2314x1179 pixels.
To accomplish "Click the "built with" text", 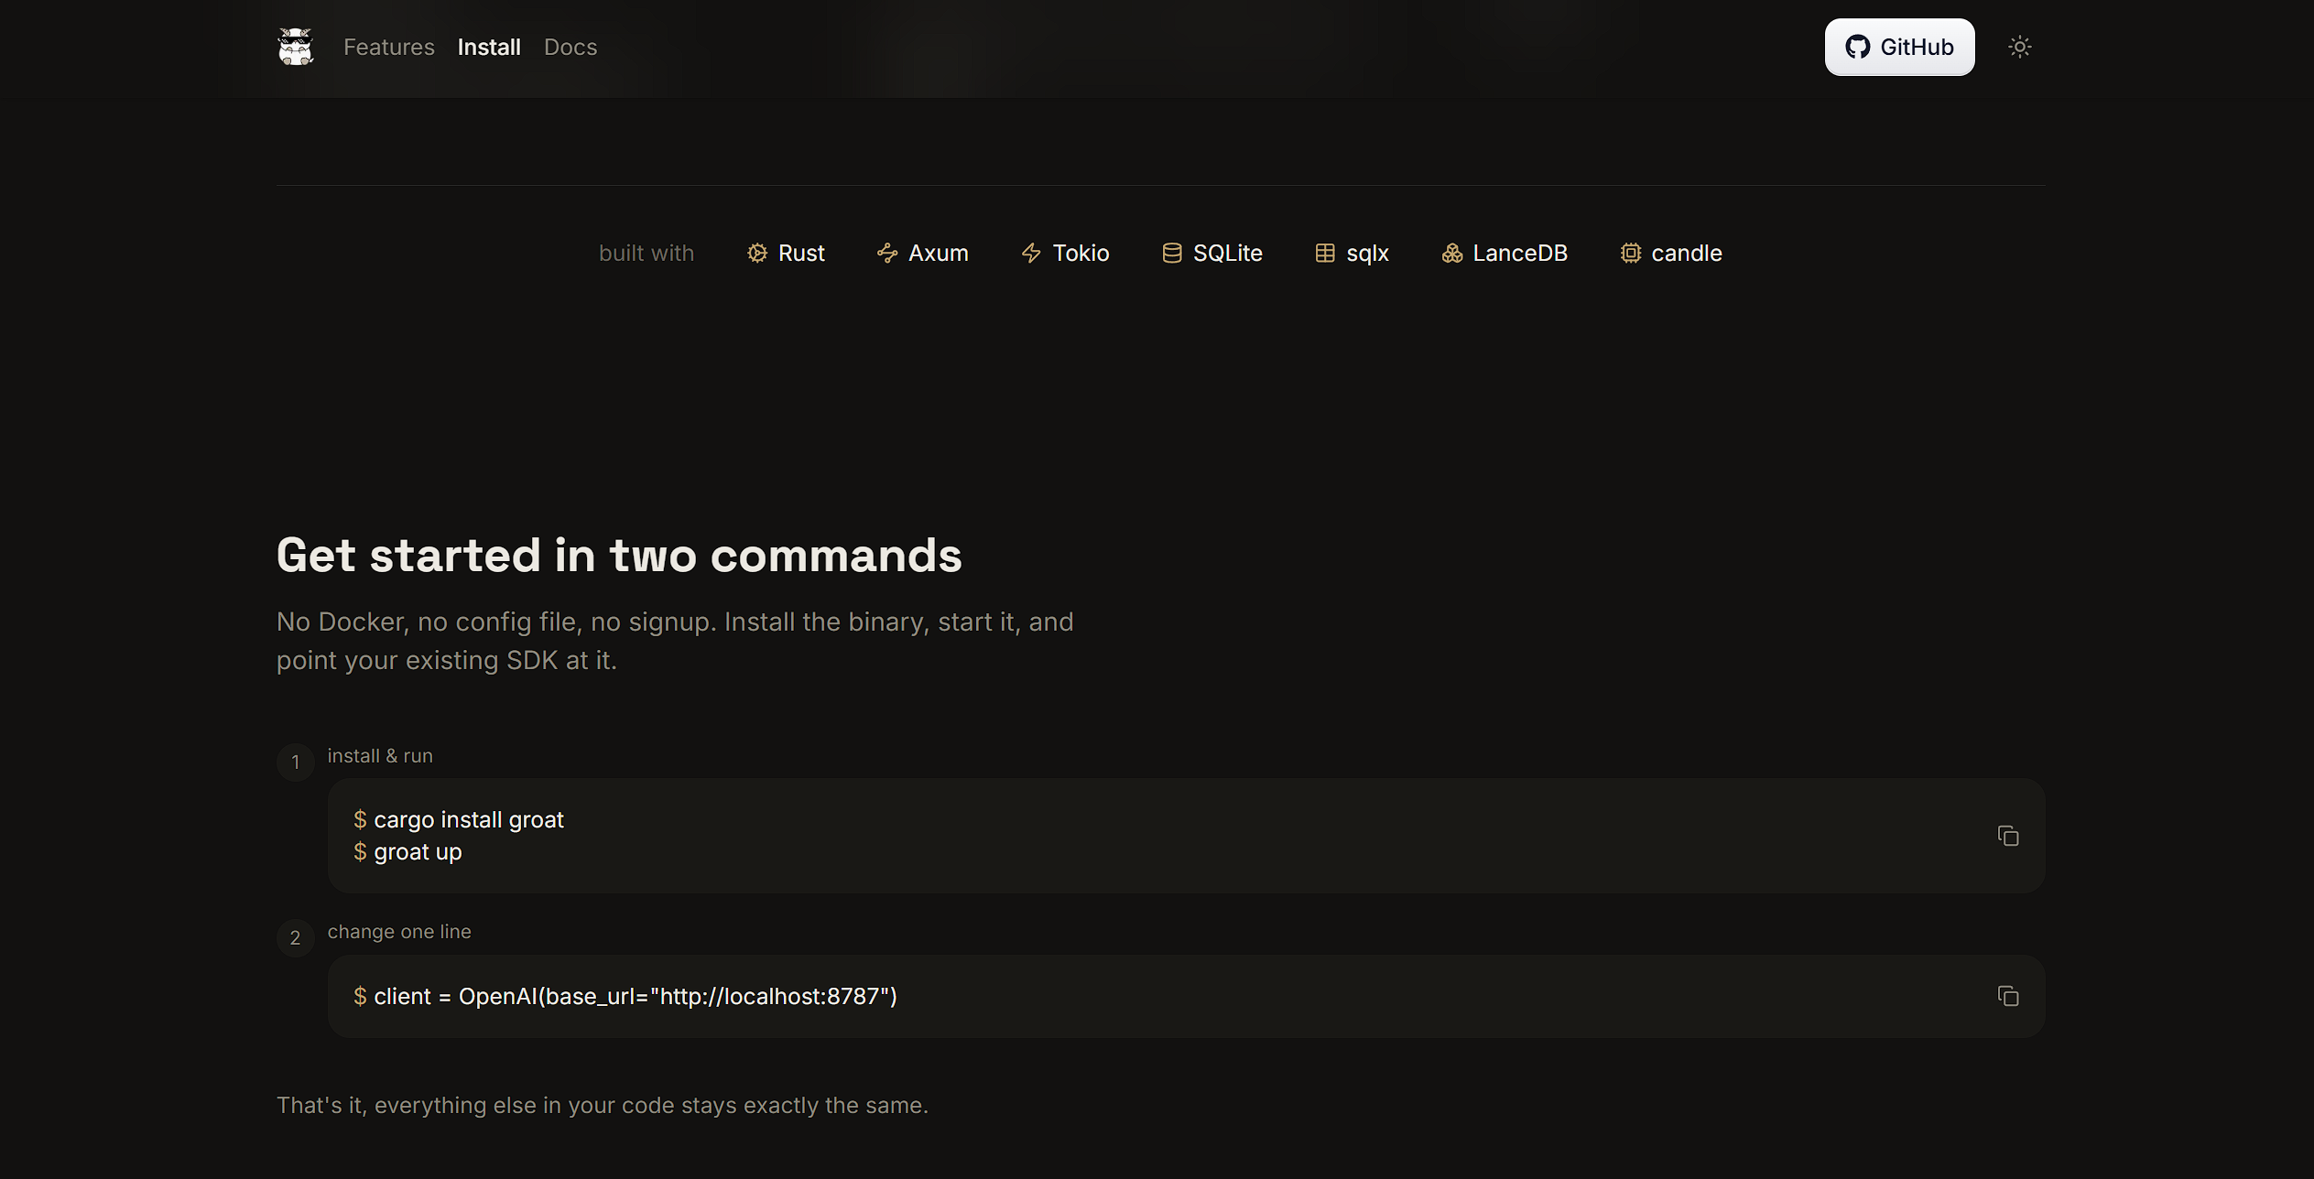I will 646,253.
